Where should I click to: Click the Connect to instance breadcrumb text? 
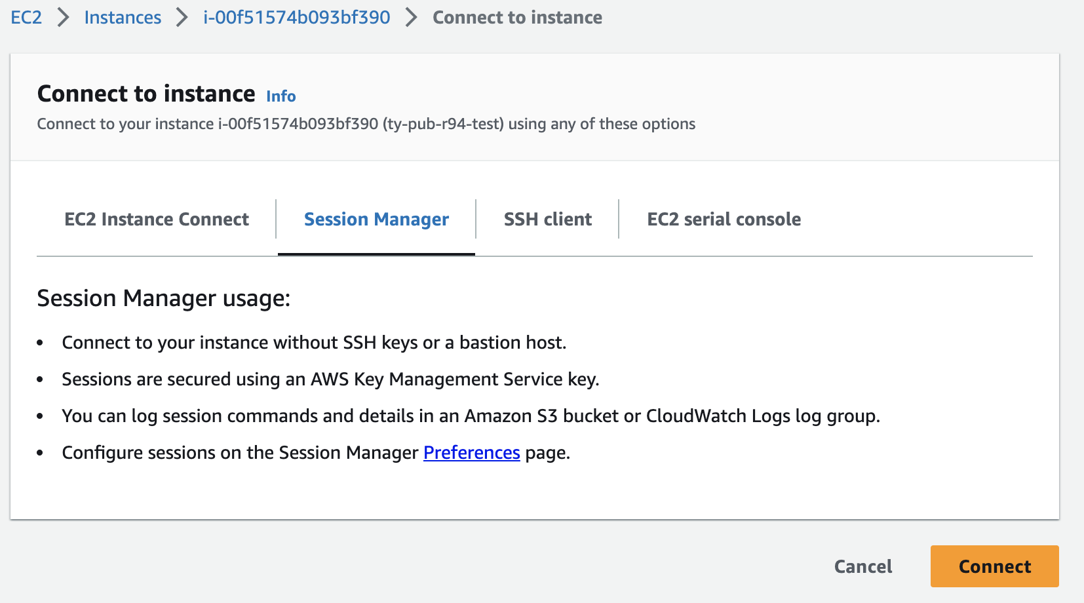517,17
